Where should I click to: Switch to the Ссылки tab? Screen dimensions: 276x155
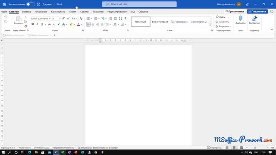click(85, 12)
